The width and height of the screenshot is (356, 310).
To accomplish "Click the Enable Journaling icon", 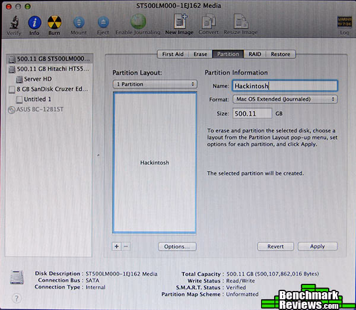I will click(138, 22).
